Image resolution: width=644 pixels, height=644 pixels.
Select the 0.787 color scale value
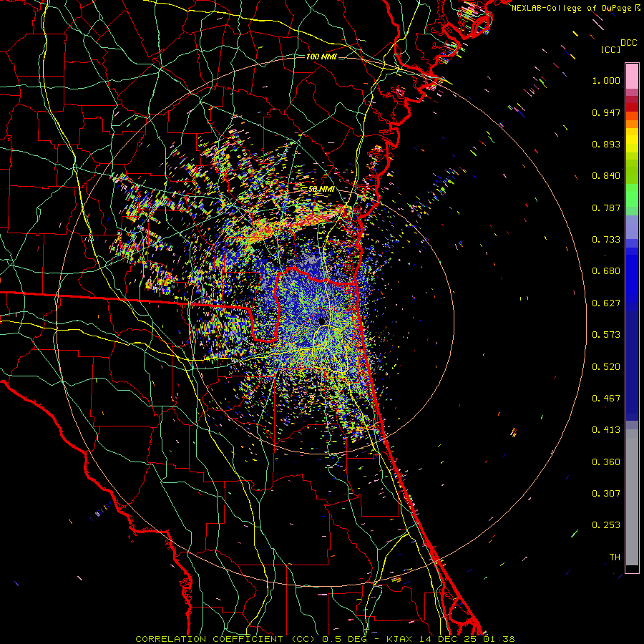[606, 208]
